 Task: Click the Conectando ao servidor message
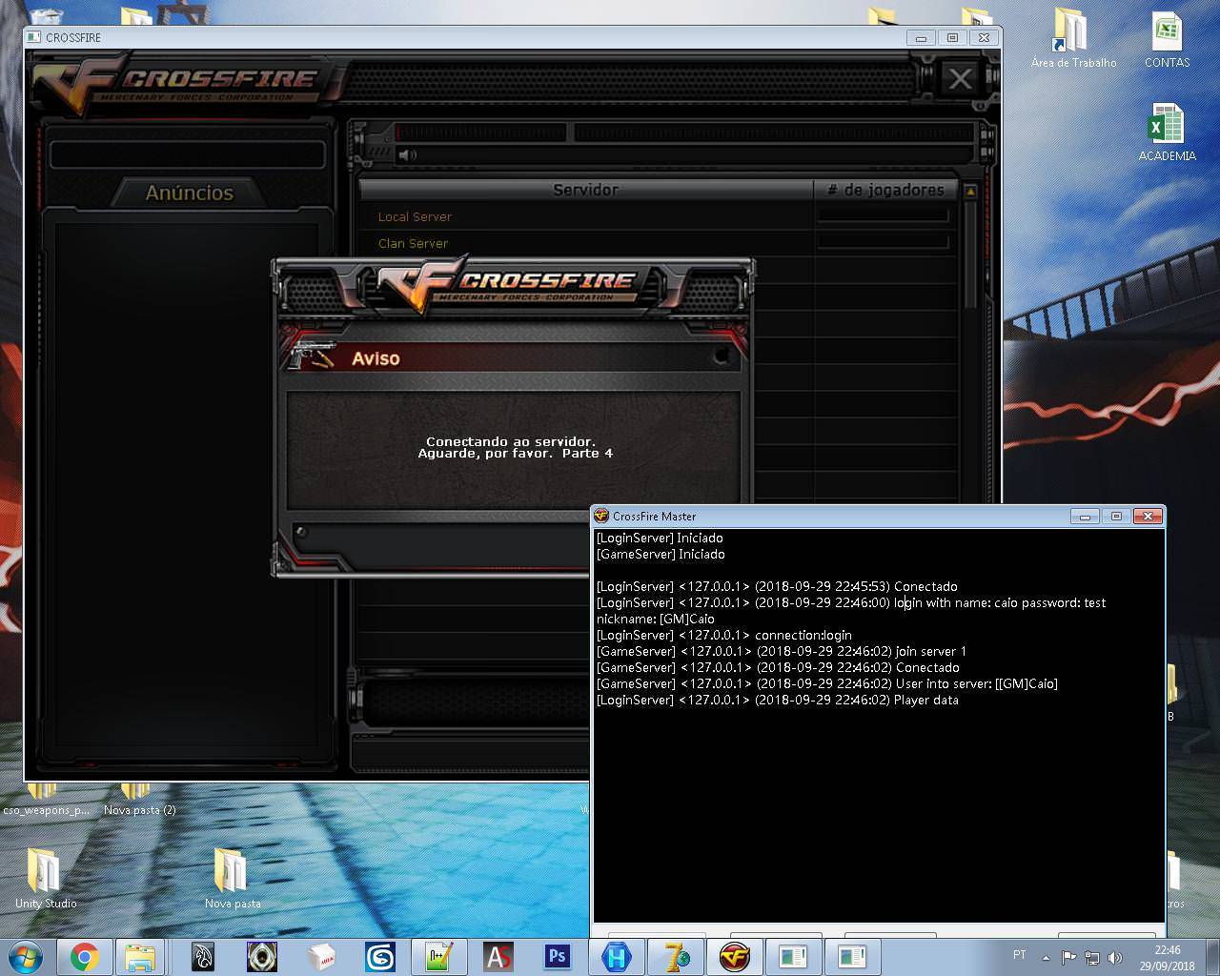point(515,447)
